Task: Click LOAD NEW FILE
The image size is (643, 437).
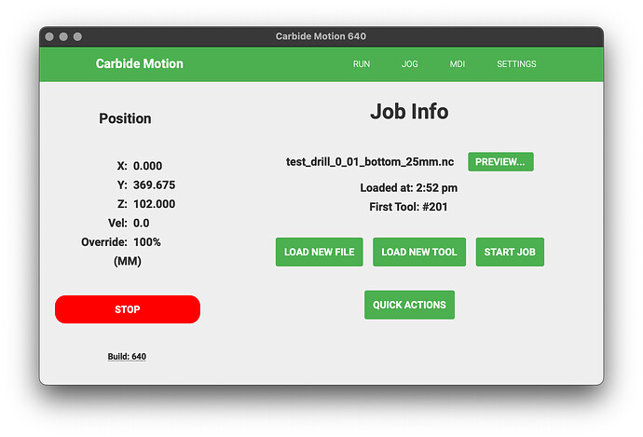Action: [x=319, y=253]
